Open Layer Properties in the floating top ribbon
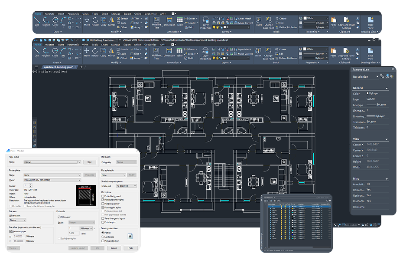 [x=205, y=23]
